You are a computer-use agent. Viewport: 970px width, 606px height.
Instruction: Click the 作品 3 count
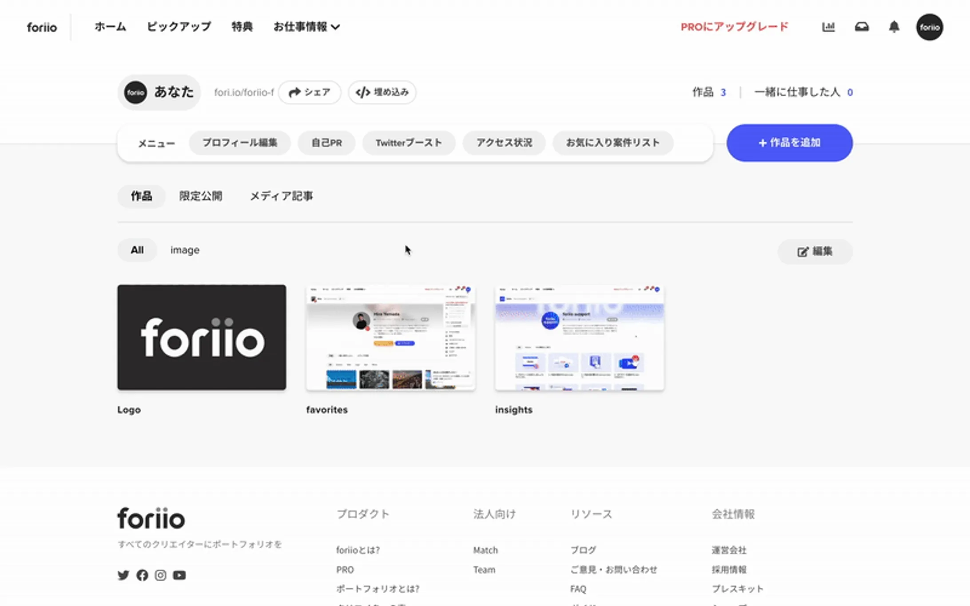click(709, 92)
